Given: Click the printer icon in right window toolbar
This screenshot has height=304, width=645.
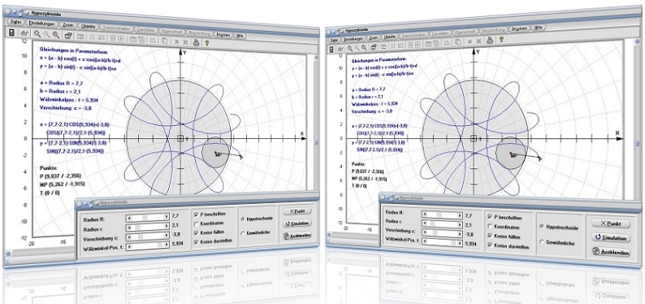Looking at the screenshot, I should pos(490,41).
